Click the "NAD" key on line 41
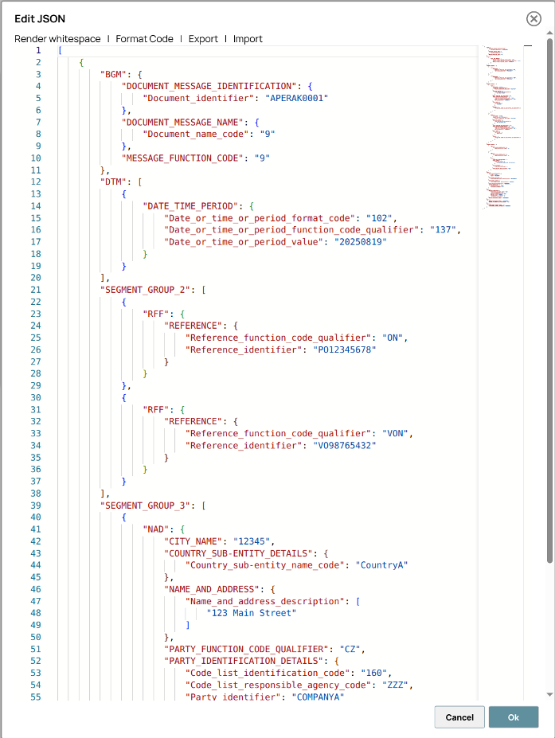 [155, 529]
